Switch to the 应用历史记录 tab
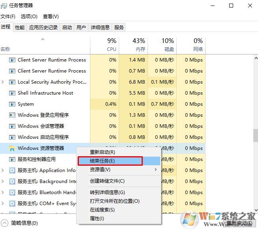 tap(43, 27)
